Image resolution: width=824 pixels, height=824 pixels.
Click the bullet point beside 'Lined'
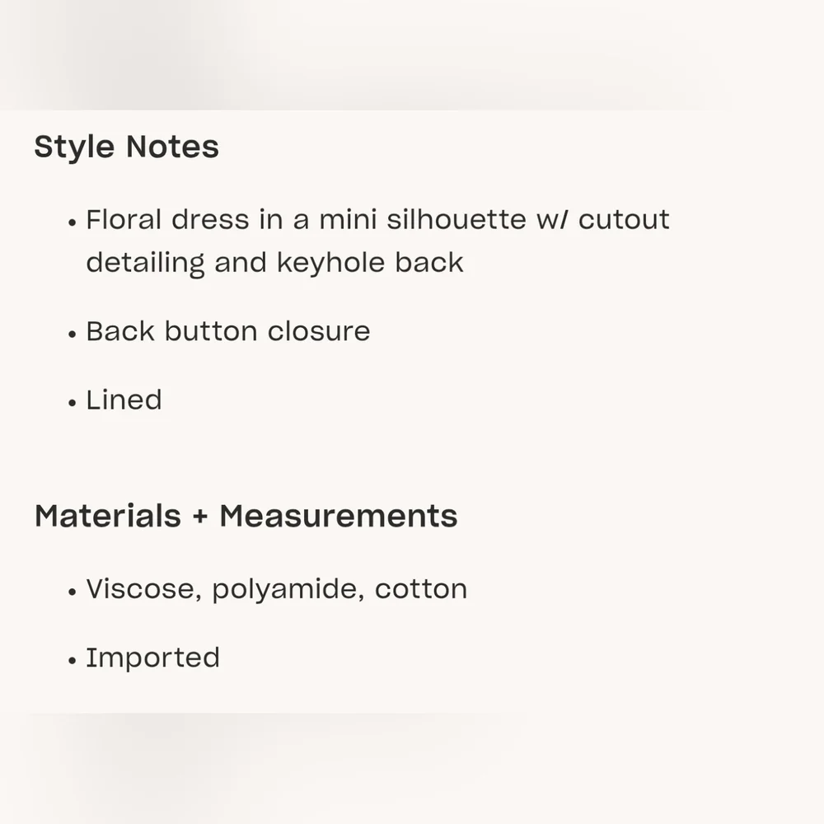click(73, 403)
